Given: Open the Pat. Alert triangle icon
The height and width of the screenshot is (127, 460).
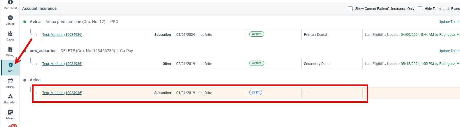Looking at the screenshot, I should [10, 99].
